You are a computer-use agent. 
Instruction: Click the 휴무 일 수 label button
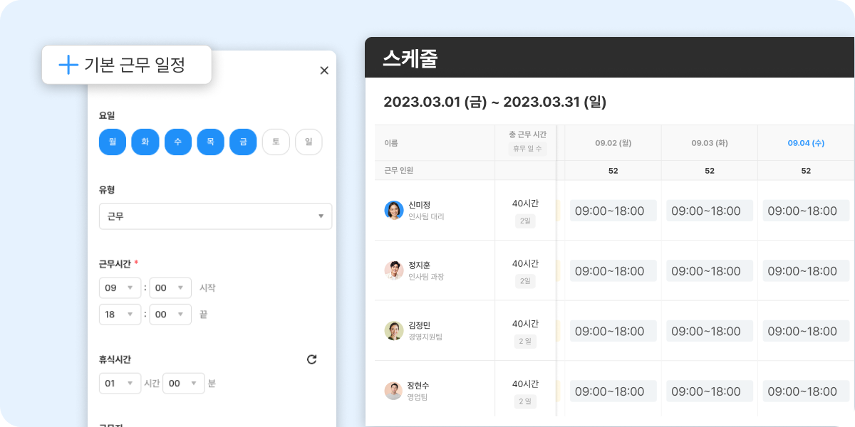[x=526, y=148]
